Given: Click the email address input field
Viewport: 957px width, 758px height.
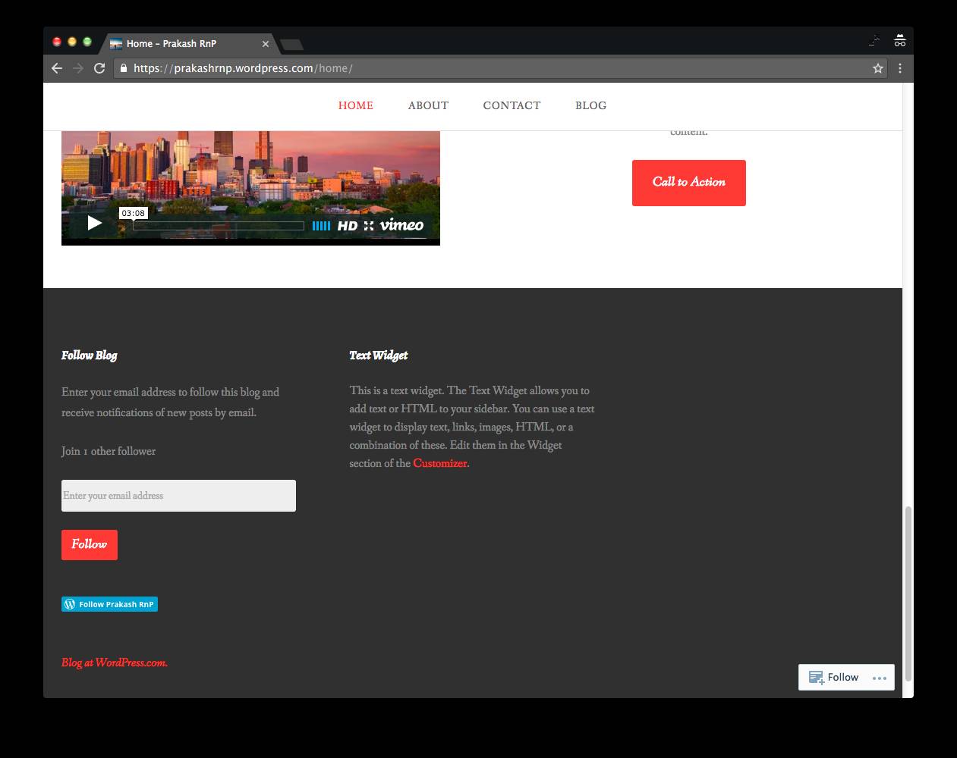Looking at the screenshot, I should (178, 496).
